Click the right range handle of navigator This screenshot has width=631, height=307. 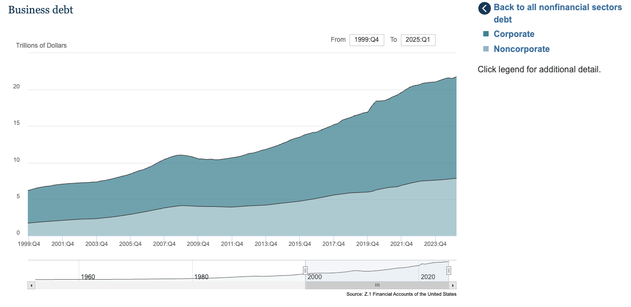tap(448, 271)
